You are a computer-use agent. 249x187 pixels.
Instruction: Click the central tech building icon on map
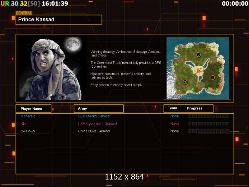[198, 71]
